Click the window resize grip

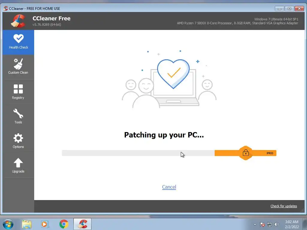tap(302, 210)
